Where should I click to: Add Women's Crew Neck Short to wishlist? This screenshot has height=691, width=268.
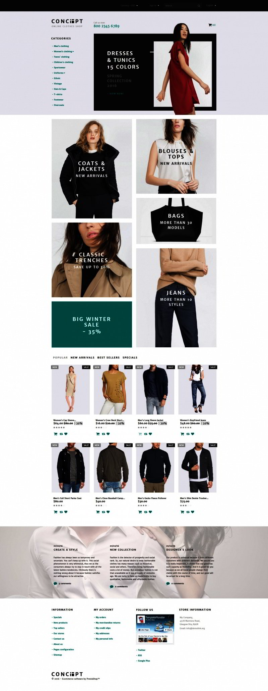[108, 434]
